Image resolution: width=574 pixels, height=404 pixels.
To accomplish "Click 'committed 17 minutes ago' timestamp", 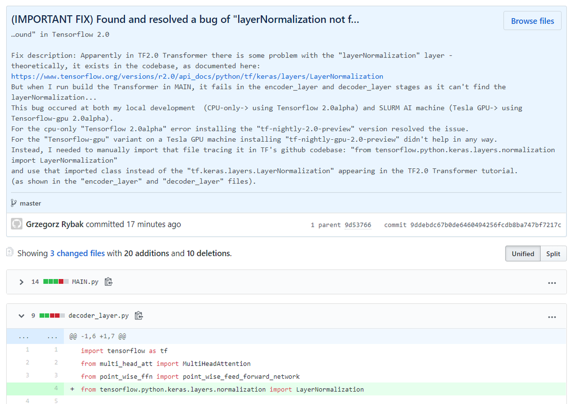I will [133, 224].
